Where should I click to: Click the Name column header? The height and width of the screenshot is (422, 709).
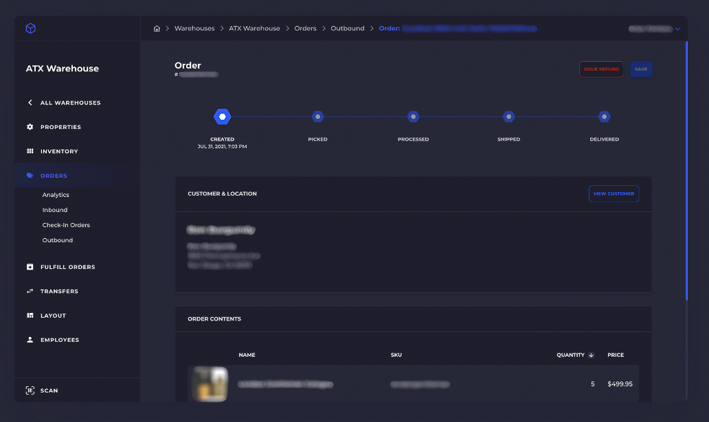coord(247,355)
